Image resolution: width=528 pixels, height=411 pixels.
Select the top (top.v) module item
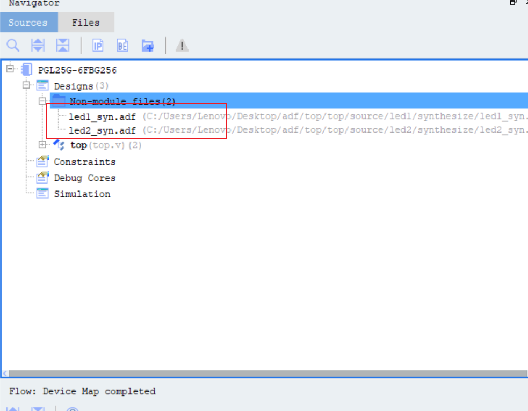[x=106, y=145]
